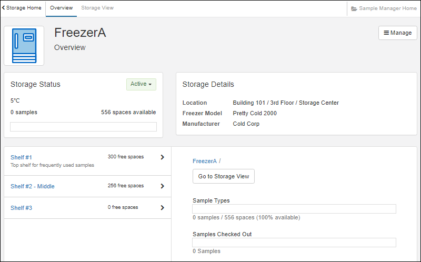Click the back chevron beside Storage Home
Screen dimensions: 421x262
click(3, 8)
